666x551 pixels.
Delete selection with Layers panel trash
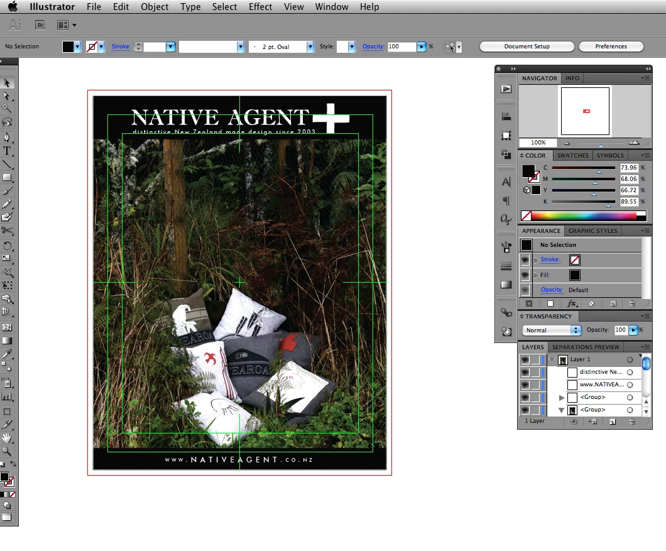point(632,422)
